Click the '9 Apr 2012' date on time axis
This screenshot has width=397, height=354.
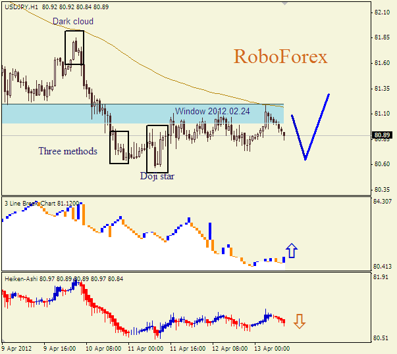16,348
